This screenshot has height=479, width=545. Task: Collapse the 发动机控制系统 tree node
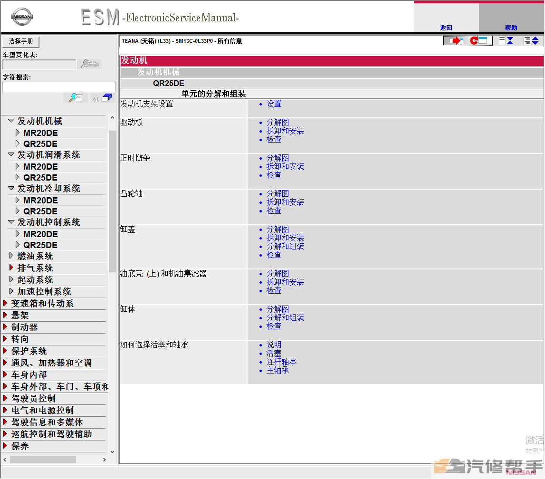tap(11, 222)
